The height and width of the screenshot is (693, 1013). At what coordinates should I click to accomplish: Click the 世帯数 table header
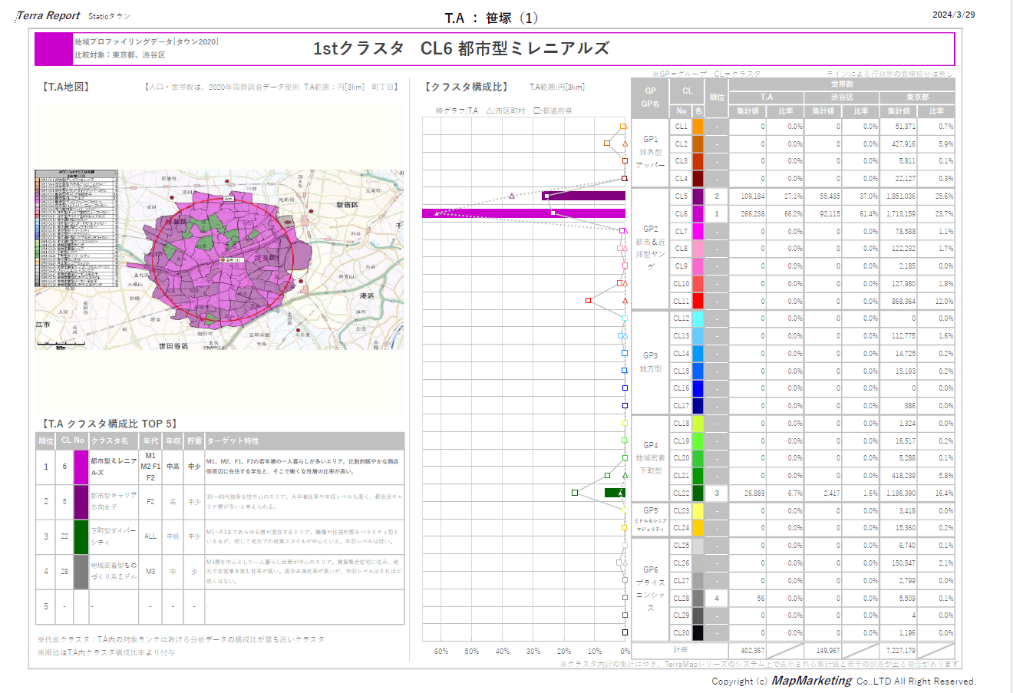841,84
